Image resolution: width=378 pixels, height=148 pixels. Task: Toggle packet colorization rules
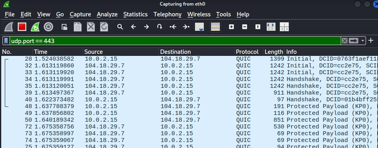[215, 27]
